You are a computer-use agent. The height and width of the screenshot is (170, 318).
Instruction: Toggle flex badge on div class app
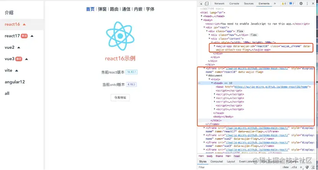point(240,31)
